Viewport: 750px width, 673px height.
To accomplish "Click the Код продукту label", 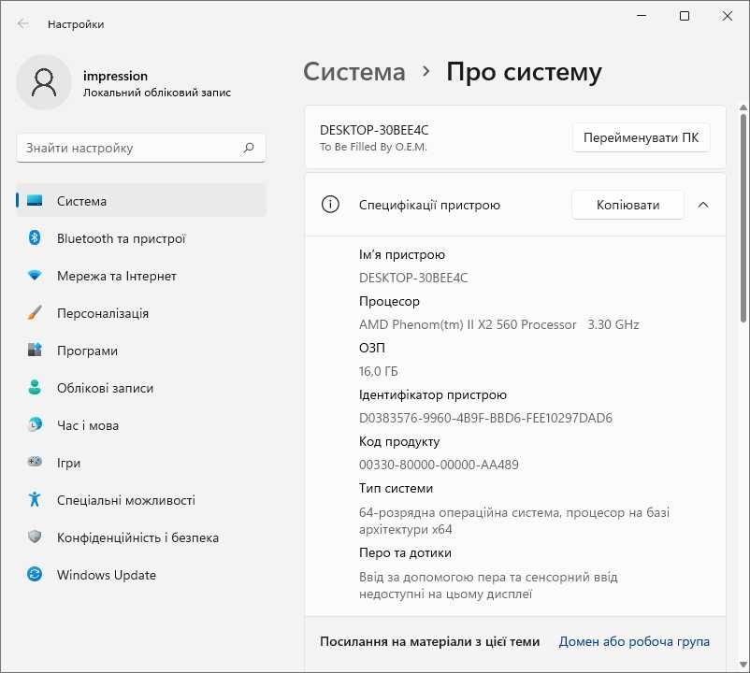I will tap(399, 441).
